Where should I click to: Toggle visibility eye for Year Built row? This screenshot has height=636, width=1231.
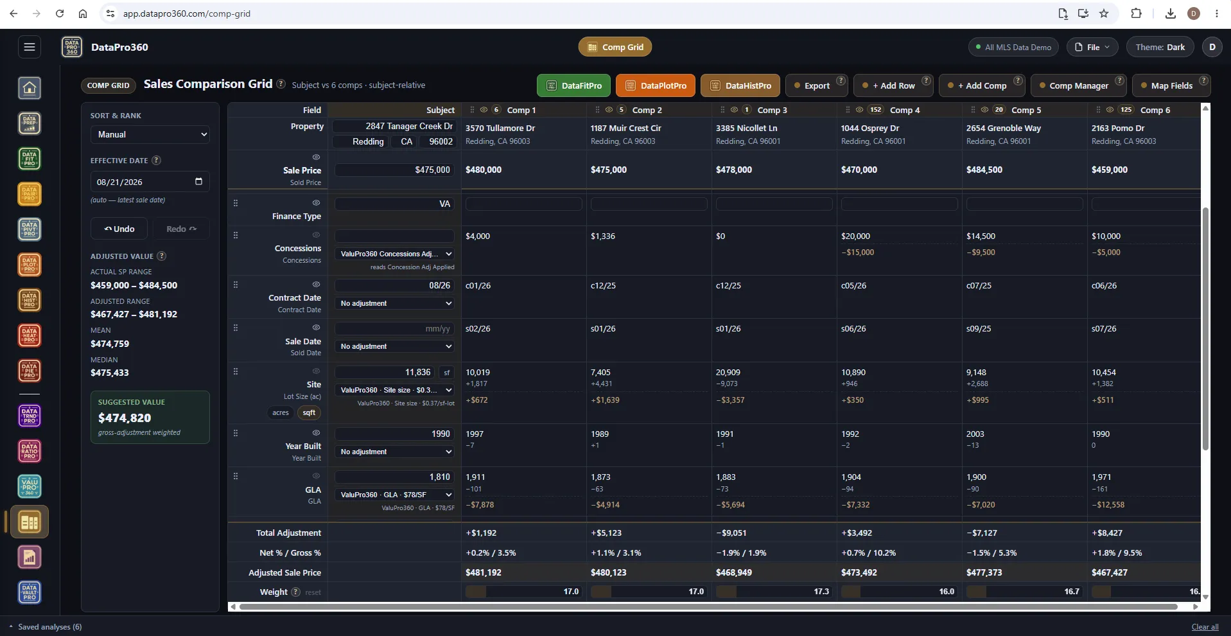click(x=316, y=433)
